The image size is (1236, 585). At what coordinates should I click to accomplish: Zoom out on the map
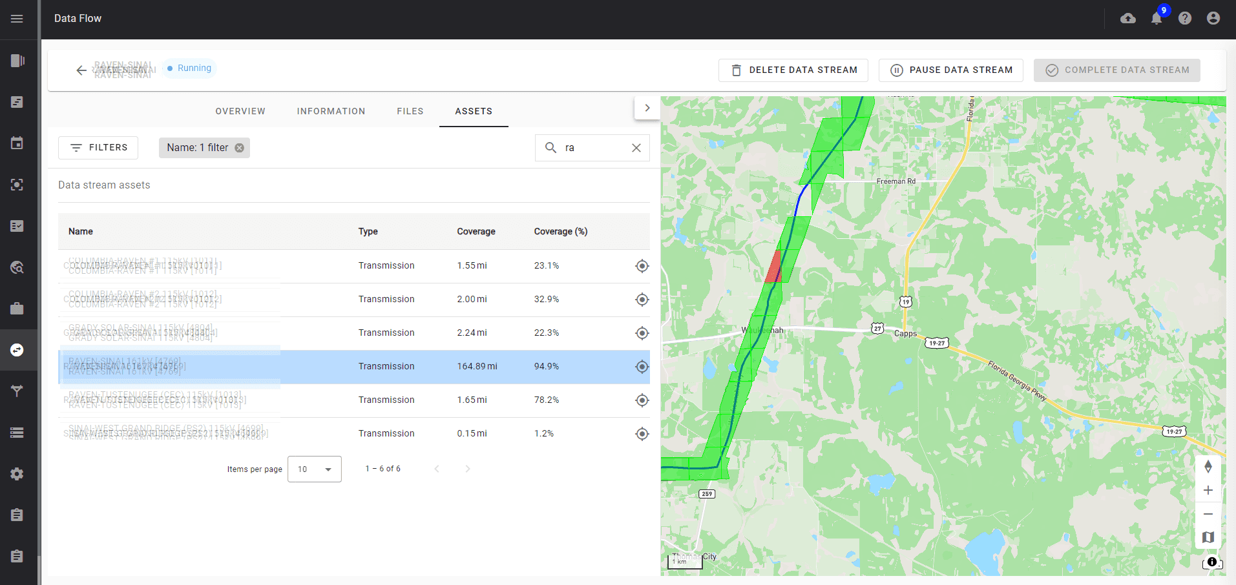tap(1208, 514)
